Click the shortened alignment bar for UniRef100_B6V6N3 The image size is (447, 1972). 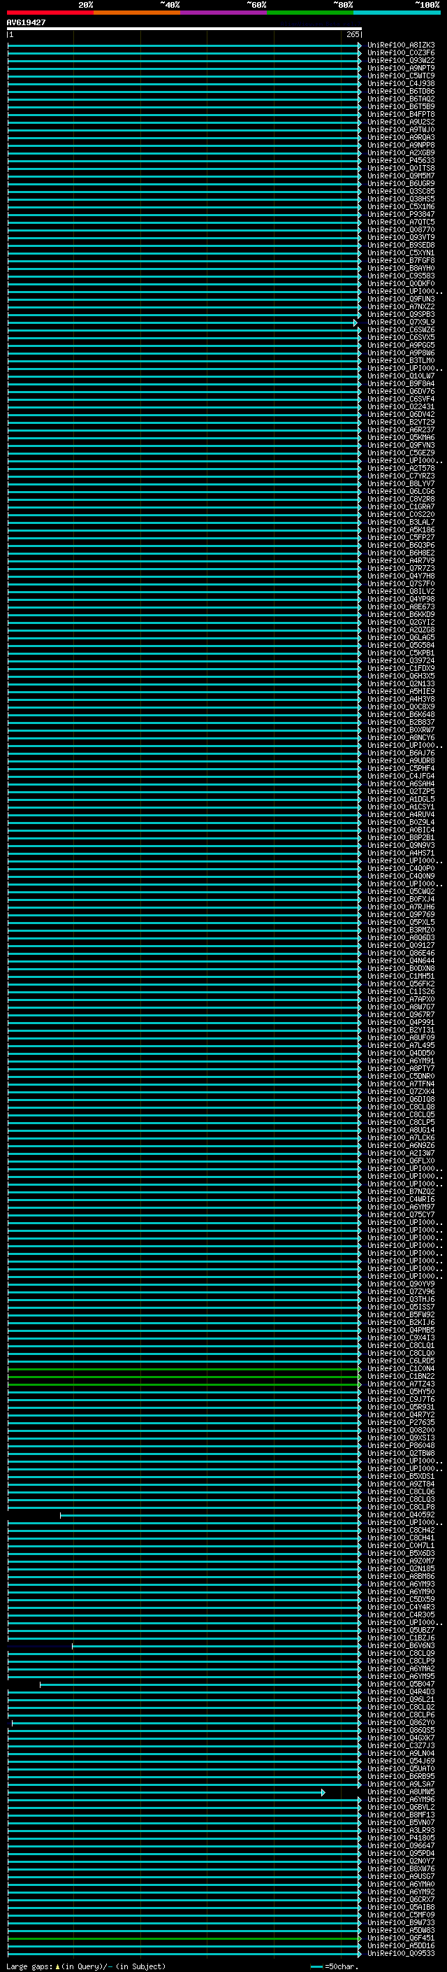click(217, 1646)
